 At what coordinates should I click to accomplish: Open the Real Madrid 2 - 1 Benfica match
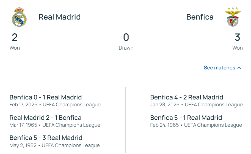45,118
